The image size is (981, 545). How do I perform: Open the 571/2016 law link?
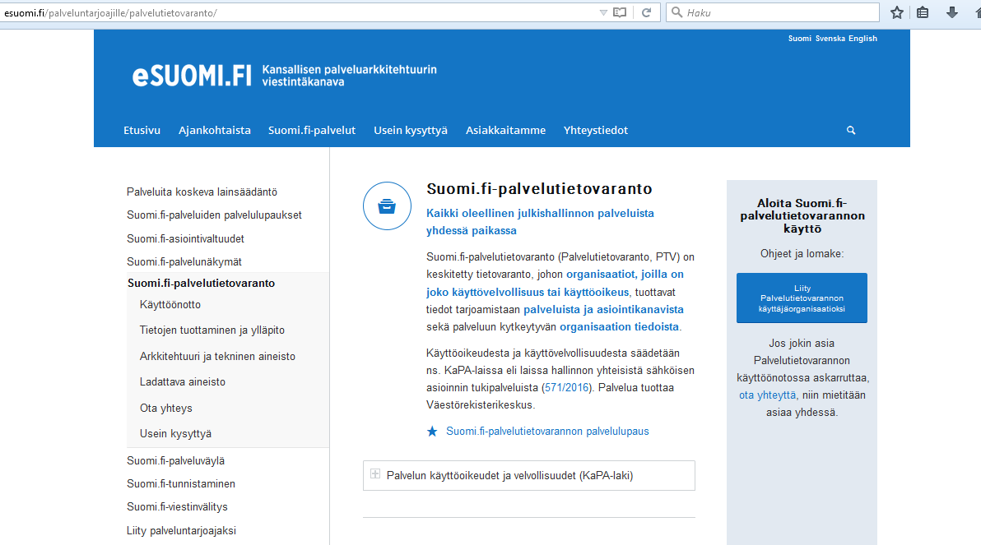click(567, 387)
